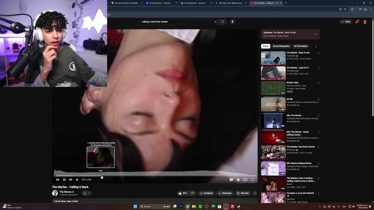
Task: Pause the video with the pause button
Action: (64, 180)
